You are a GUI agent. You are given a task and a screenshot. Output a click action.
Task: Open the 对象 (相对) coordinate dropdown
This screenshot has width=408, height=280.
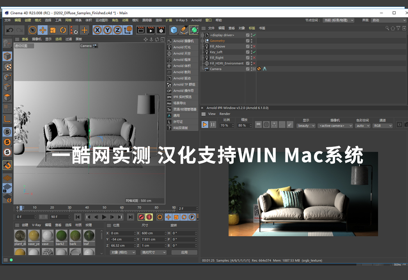[x=123, y=252]
